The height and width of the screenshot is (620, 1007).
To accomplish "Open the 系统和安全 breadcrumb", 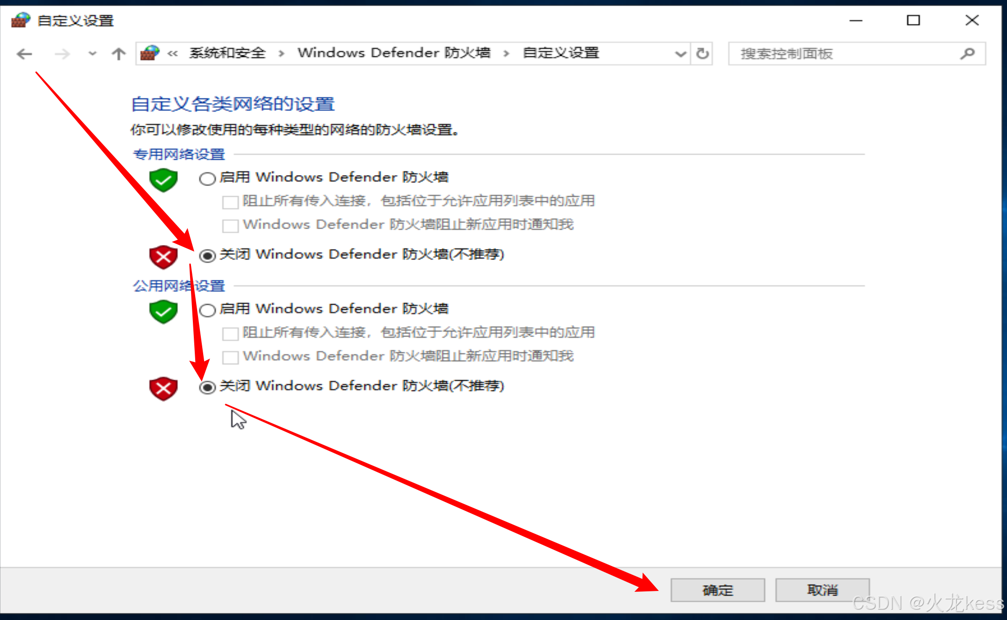I will click(x=228, y=53).
